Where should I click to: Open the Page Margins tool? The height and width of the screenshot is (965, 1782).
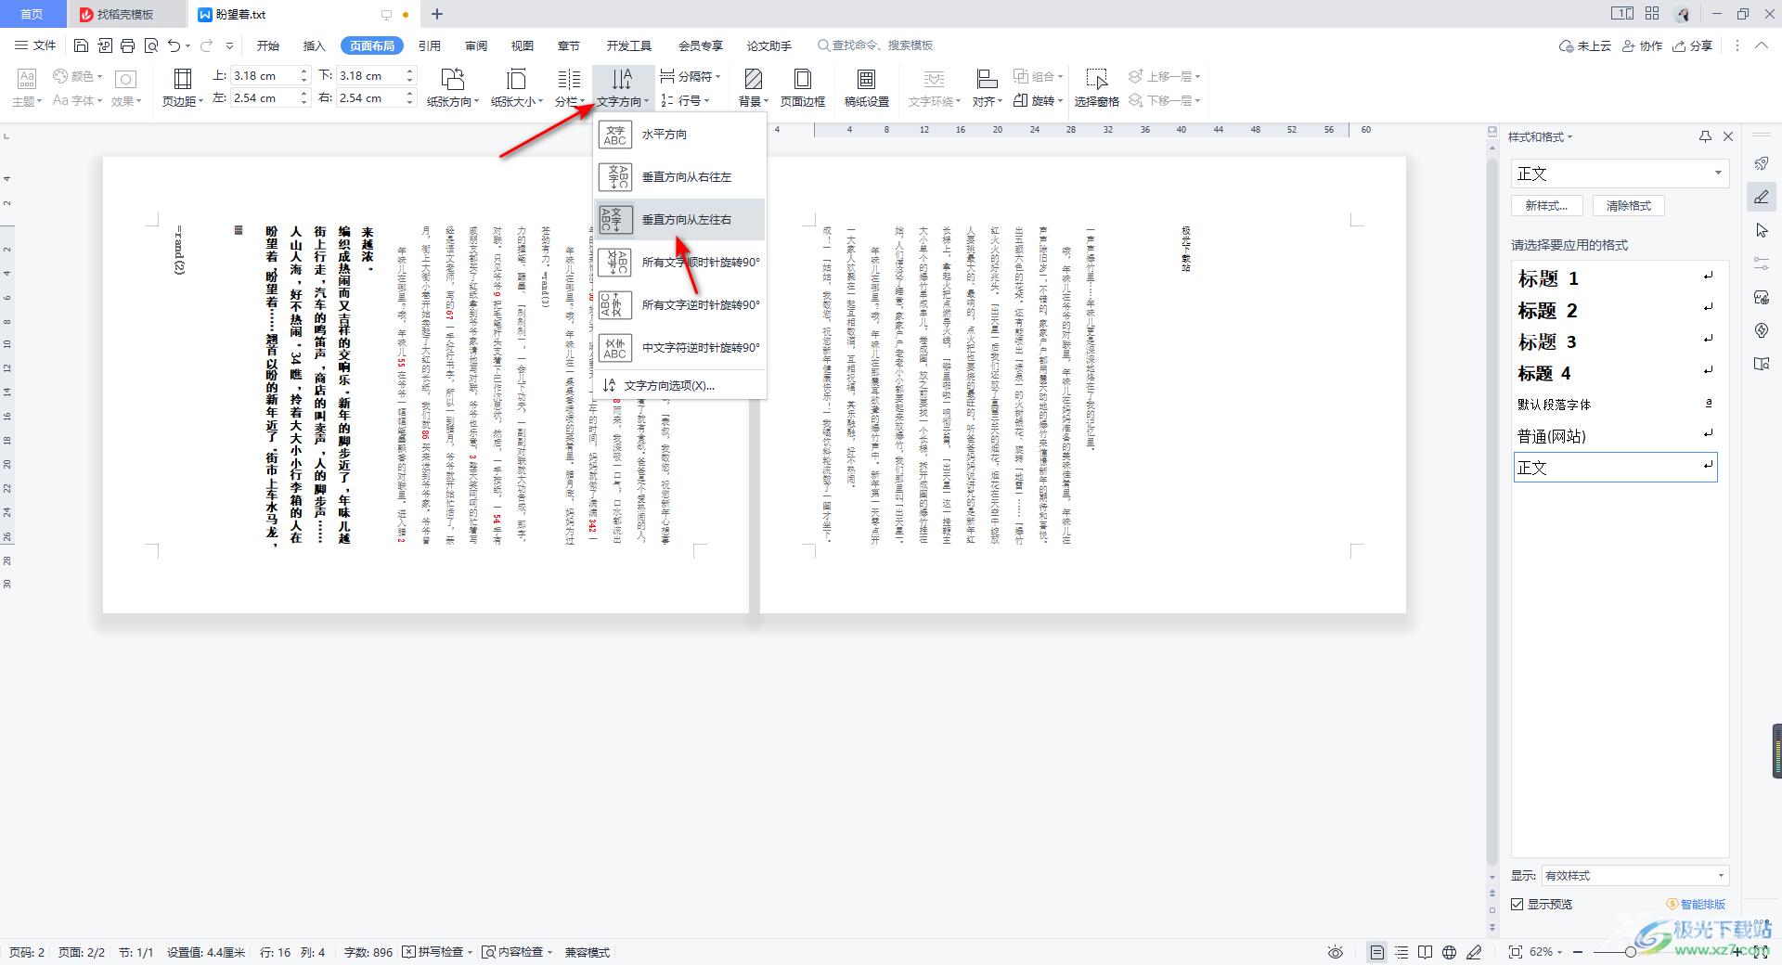pos(183,88)
